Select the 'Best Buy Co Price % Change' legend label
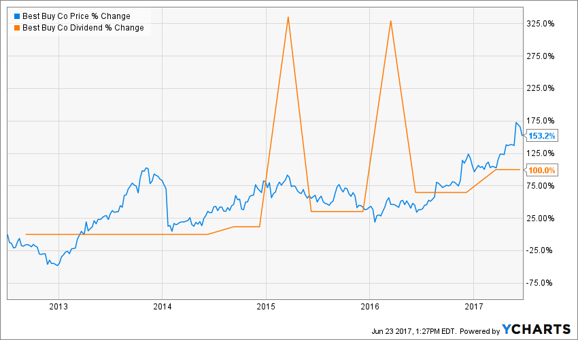 (x=76, y=16)
